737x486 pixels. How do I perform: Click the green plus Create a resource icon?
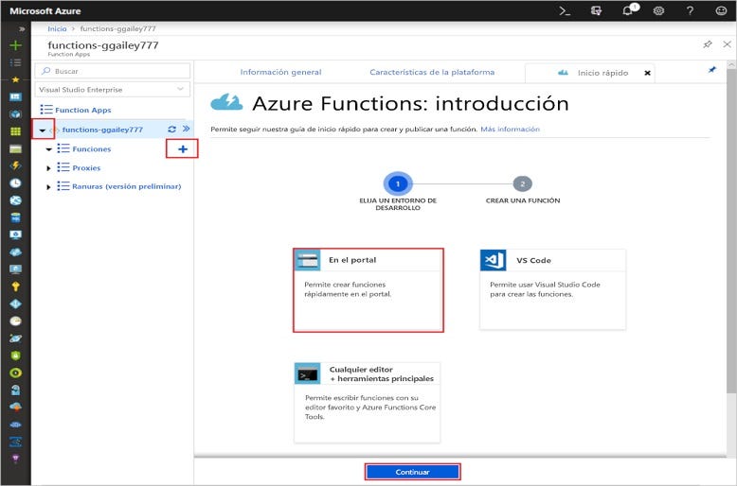(x=15, y=45)
